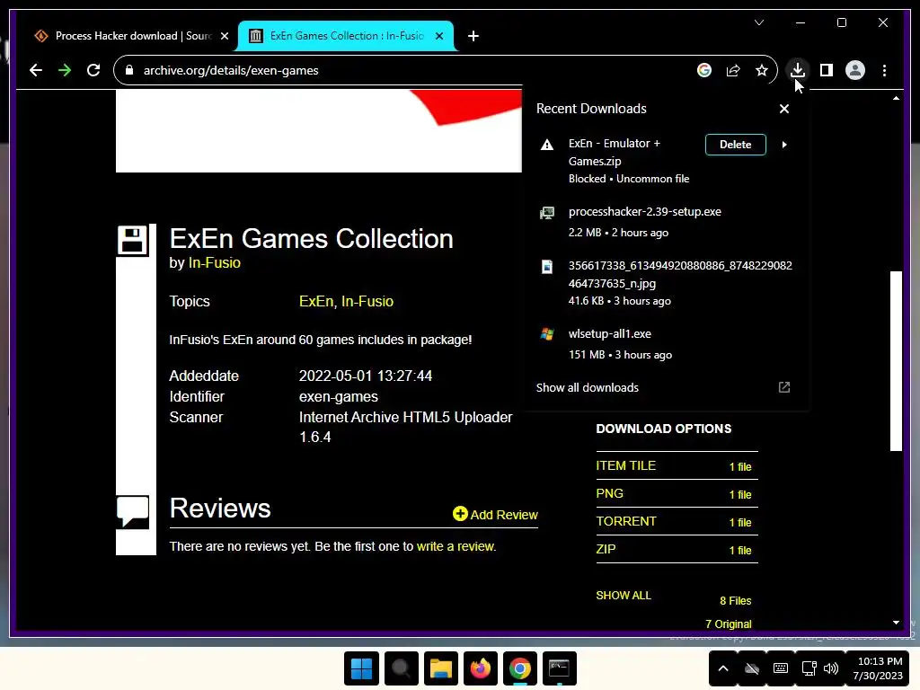This screenshot has width=920, height=690.
Task: Open downloads page external-link icon
Action: [783, 387]
